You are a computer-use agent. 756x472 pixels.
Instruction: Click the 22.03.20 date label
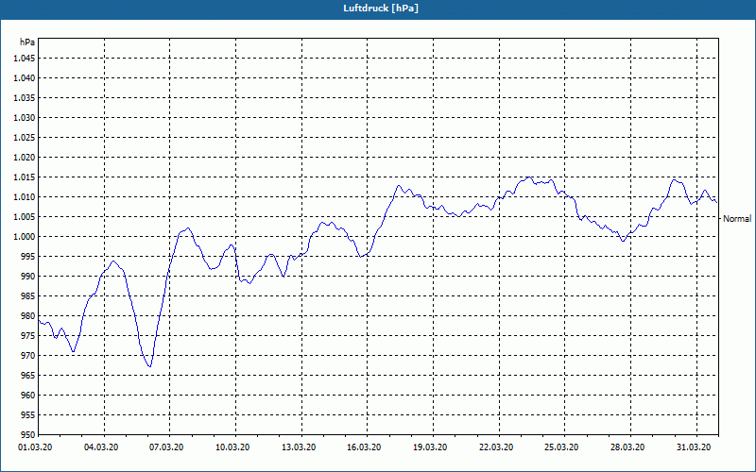pyautogui.click(x=496, y=447)
